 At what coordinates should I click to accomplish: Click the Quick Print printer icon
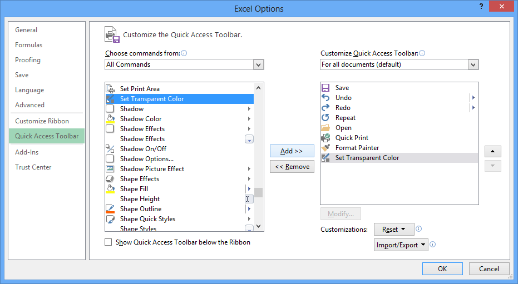(x=325, y=138)
